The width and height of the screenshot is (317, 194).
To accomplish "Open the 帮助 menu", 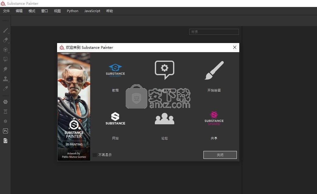I will pos(110,11).
